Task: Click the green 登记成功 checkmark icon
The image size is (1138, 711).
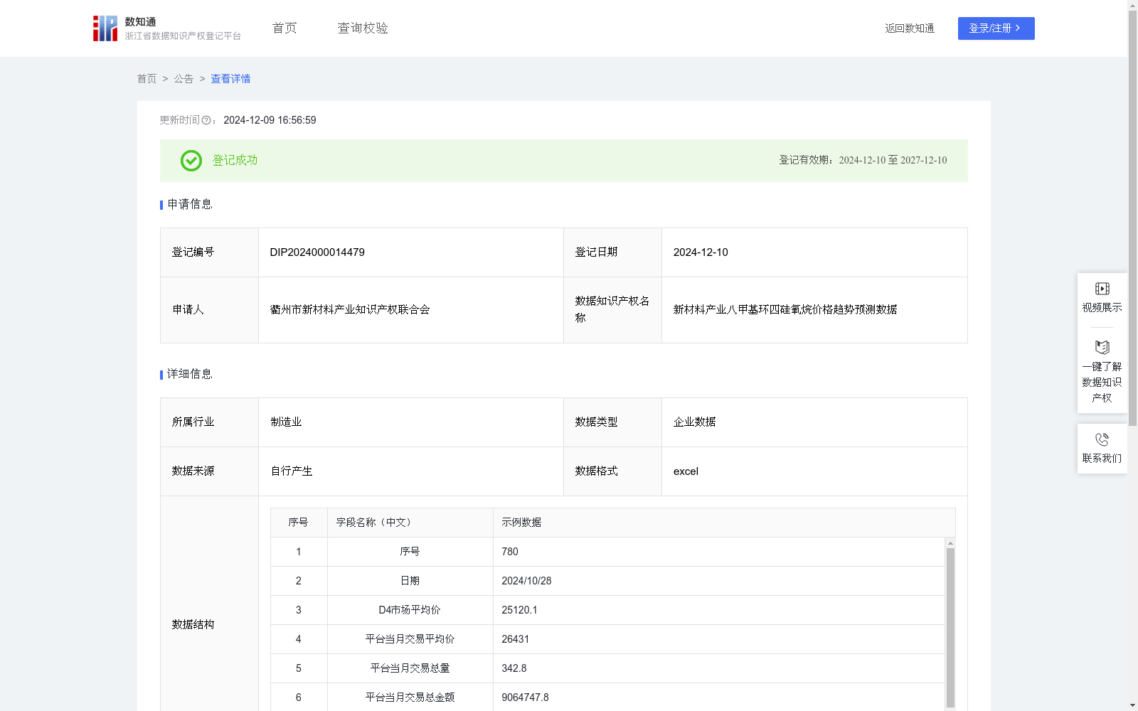Action: click(x=191, y=161)
